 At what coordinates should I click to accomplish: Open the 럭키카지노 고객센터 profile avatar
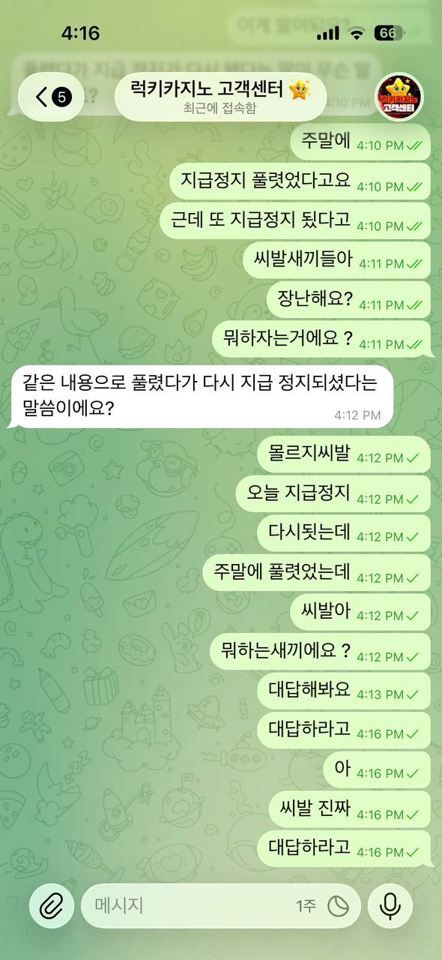click(x=399, y=97)
